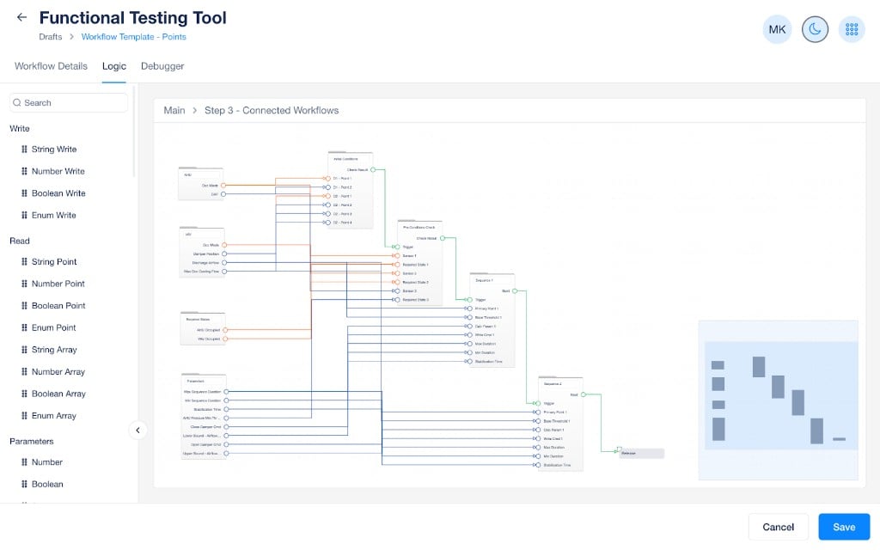Grab the drag handle for Boolean Point
Image resolution: width=880 pixels, height=550 pixels.
point(24,305)
